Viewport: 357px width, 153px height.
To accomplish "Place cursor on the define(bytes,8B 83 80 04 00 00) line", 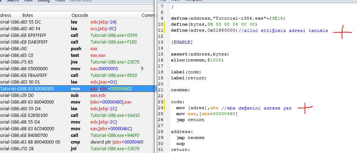I will (214, 24).
